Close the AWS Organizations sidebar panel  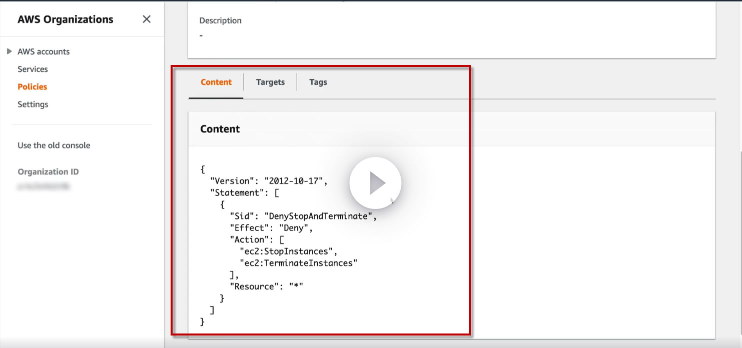tap(147, 19)
